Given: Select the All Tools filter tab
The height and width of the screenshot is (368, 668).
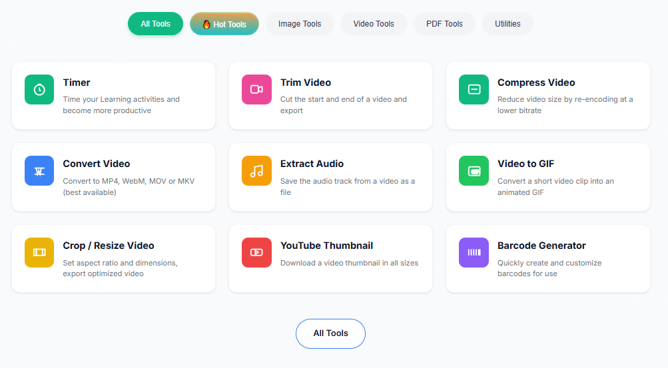Looking at the screenshot, I should point(155,24).
